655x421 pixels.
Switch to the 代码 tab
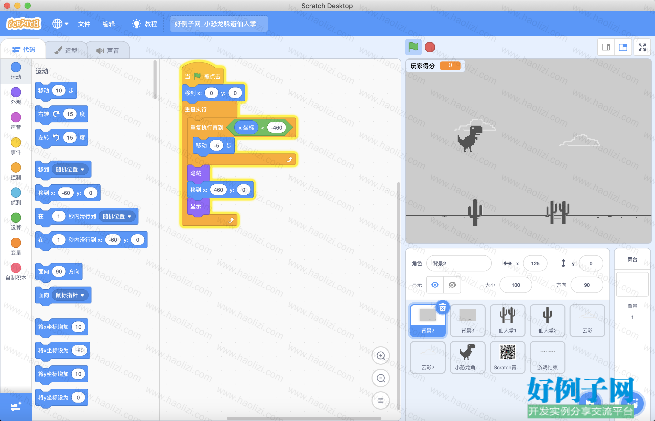coord(24,49)
